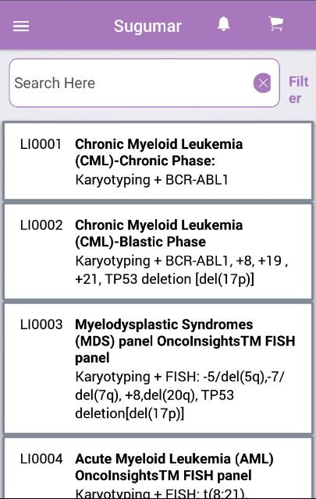Open the hamburger navigation menu
This screenshot has height=499, width=316.
[21, 26]
